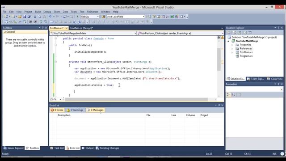Close the Toolbox panel
Image resolution: width=286 pixels, height=161 pixels.
[x=46, y=28]
